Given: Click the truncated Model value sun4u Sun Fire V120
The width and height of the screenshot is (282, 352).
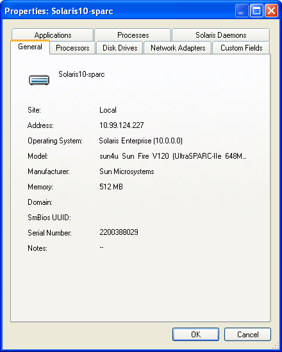Looking at the screenshot, I should [x=173, y=156].
